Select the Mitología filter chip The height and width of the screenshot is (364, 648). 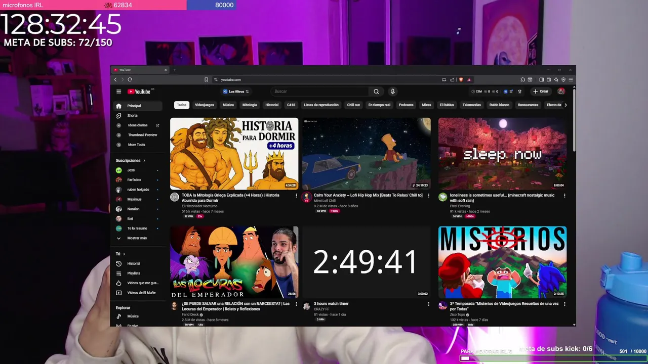coord(250,105)
